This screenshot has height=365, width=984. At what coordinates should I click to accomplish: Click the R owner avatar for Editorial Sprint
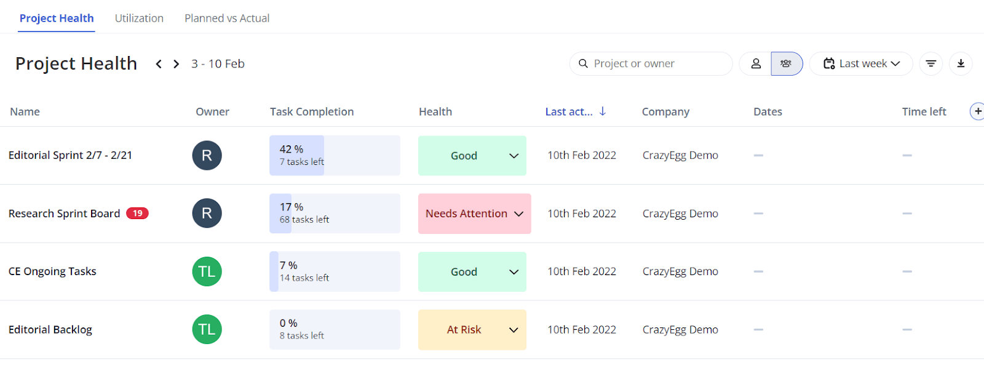[207, 156]
